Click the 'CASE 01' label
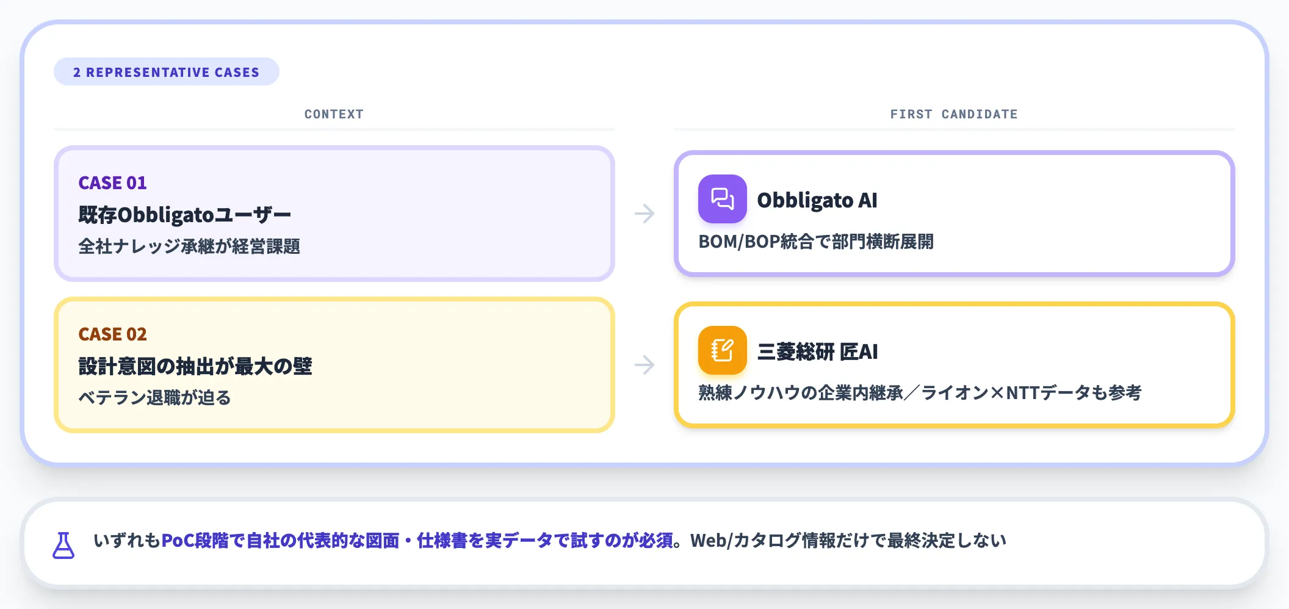The width and height of the screenshot is (1289, 609). 113,183
